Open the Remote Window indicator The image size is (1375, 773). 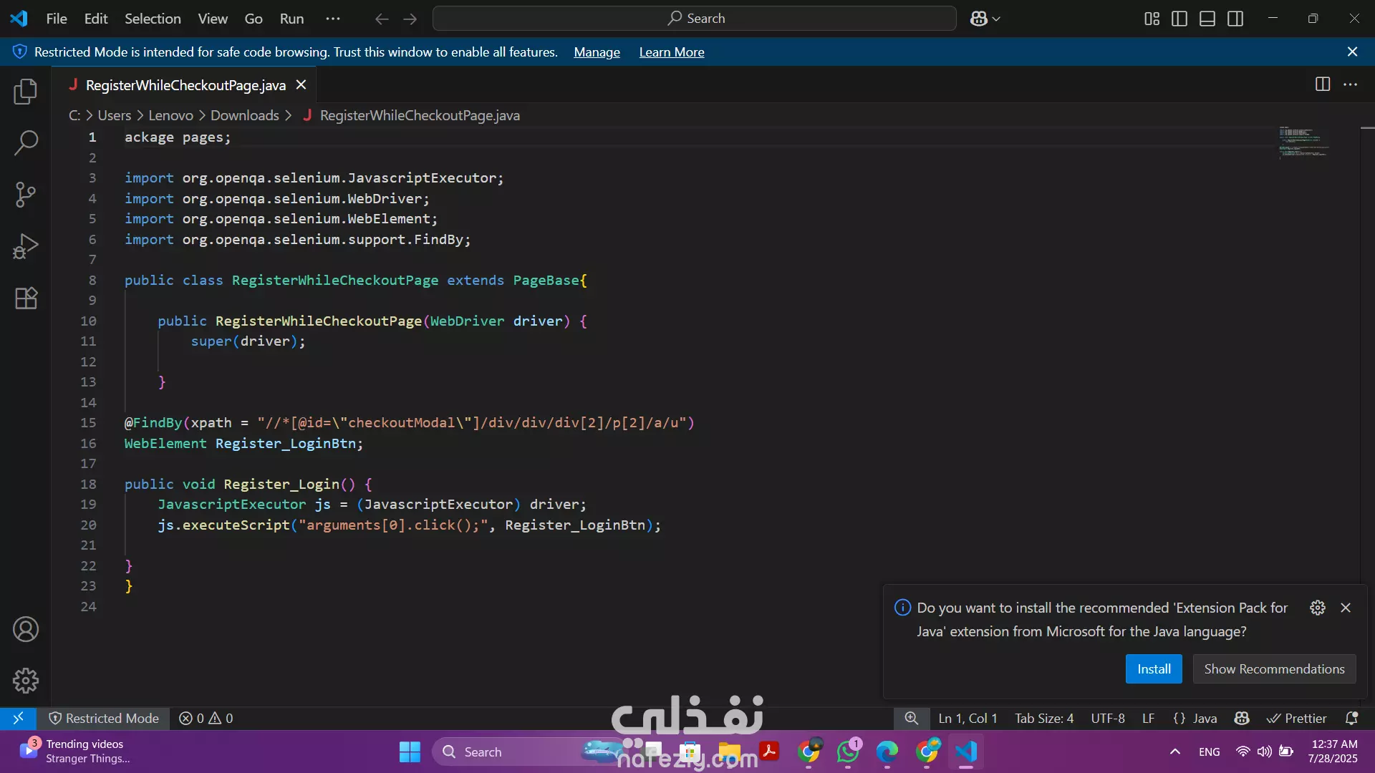tap(19, 718)
